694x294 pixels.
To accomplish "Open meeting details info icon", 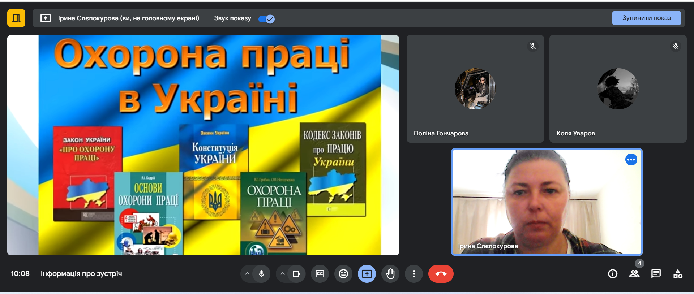I will (x=613, y=274).
